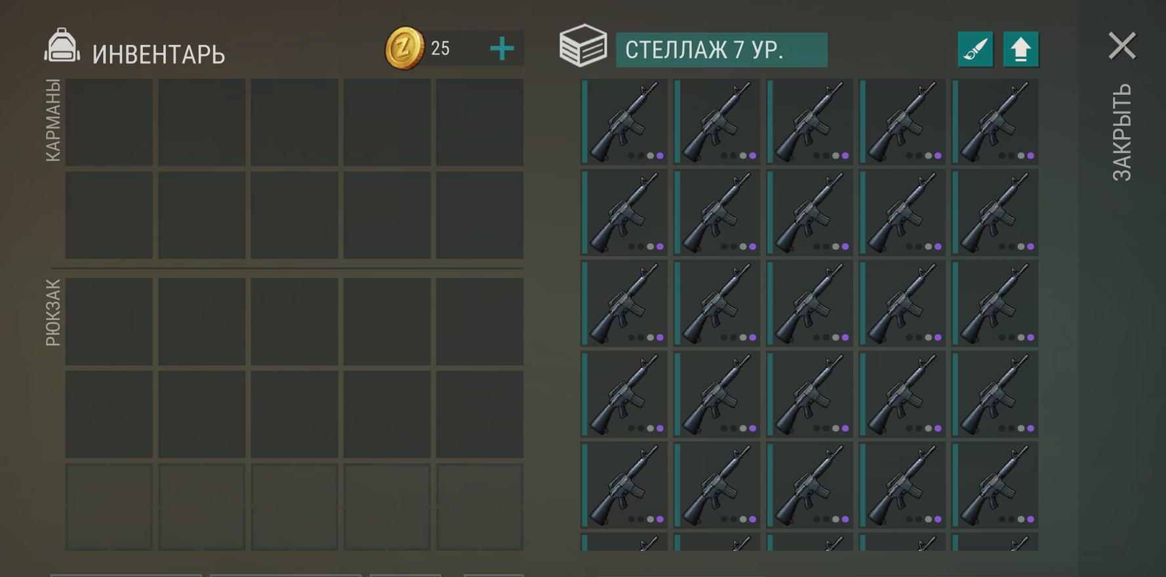
Task: Tap the first locked slot in the bottom inventory row
Action: pos(109,507)
